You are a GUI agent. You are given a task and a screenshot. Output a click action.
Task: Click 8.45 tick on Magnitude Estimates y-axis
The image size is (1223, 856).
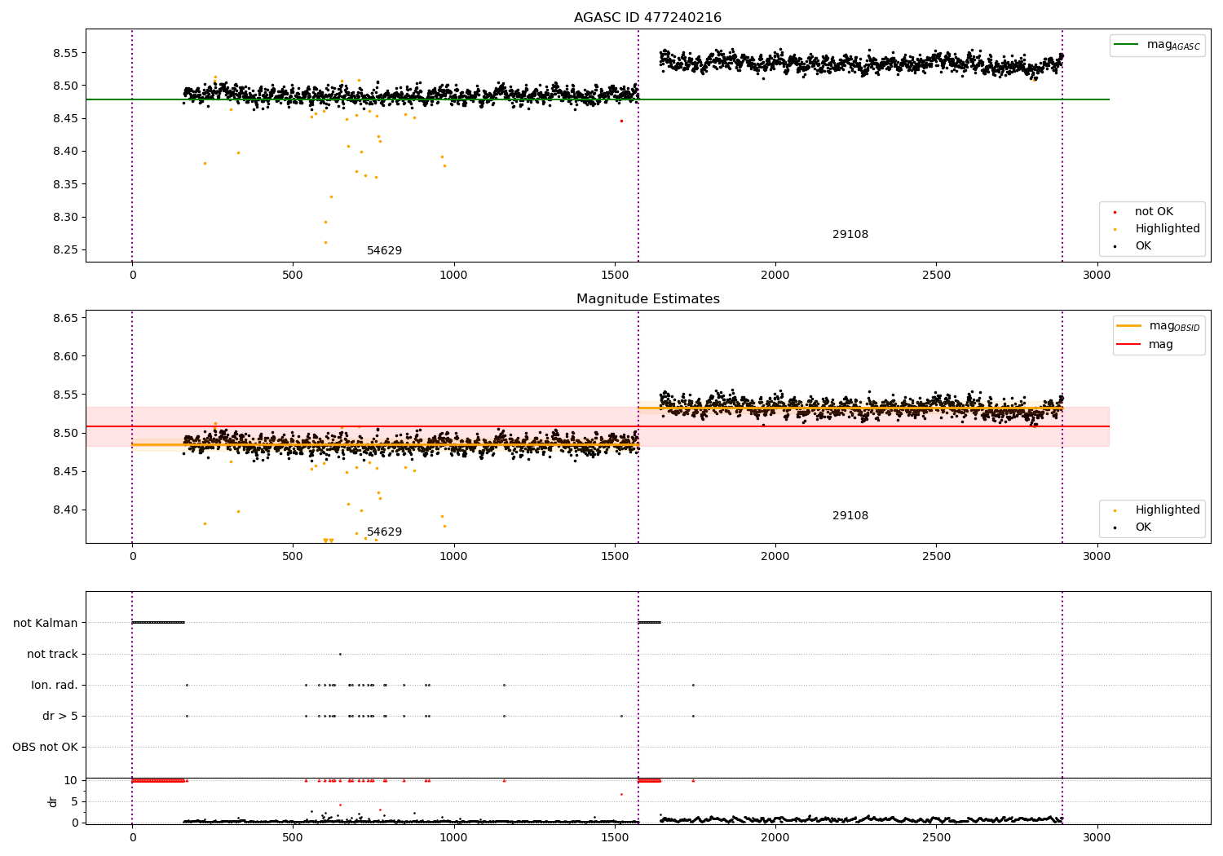click(x=64, y=472)
